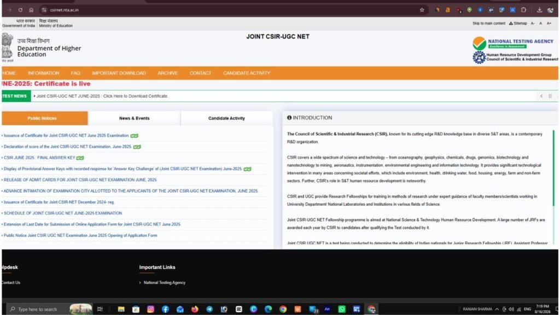560x315 pixels.
Task: Launch Microsoft Edge from the taskbar
Action: pos(268,310)
